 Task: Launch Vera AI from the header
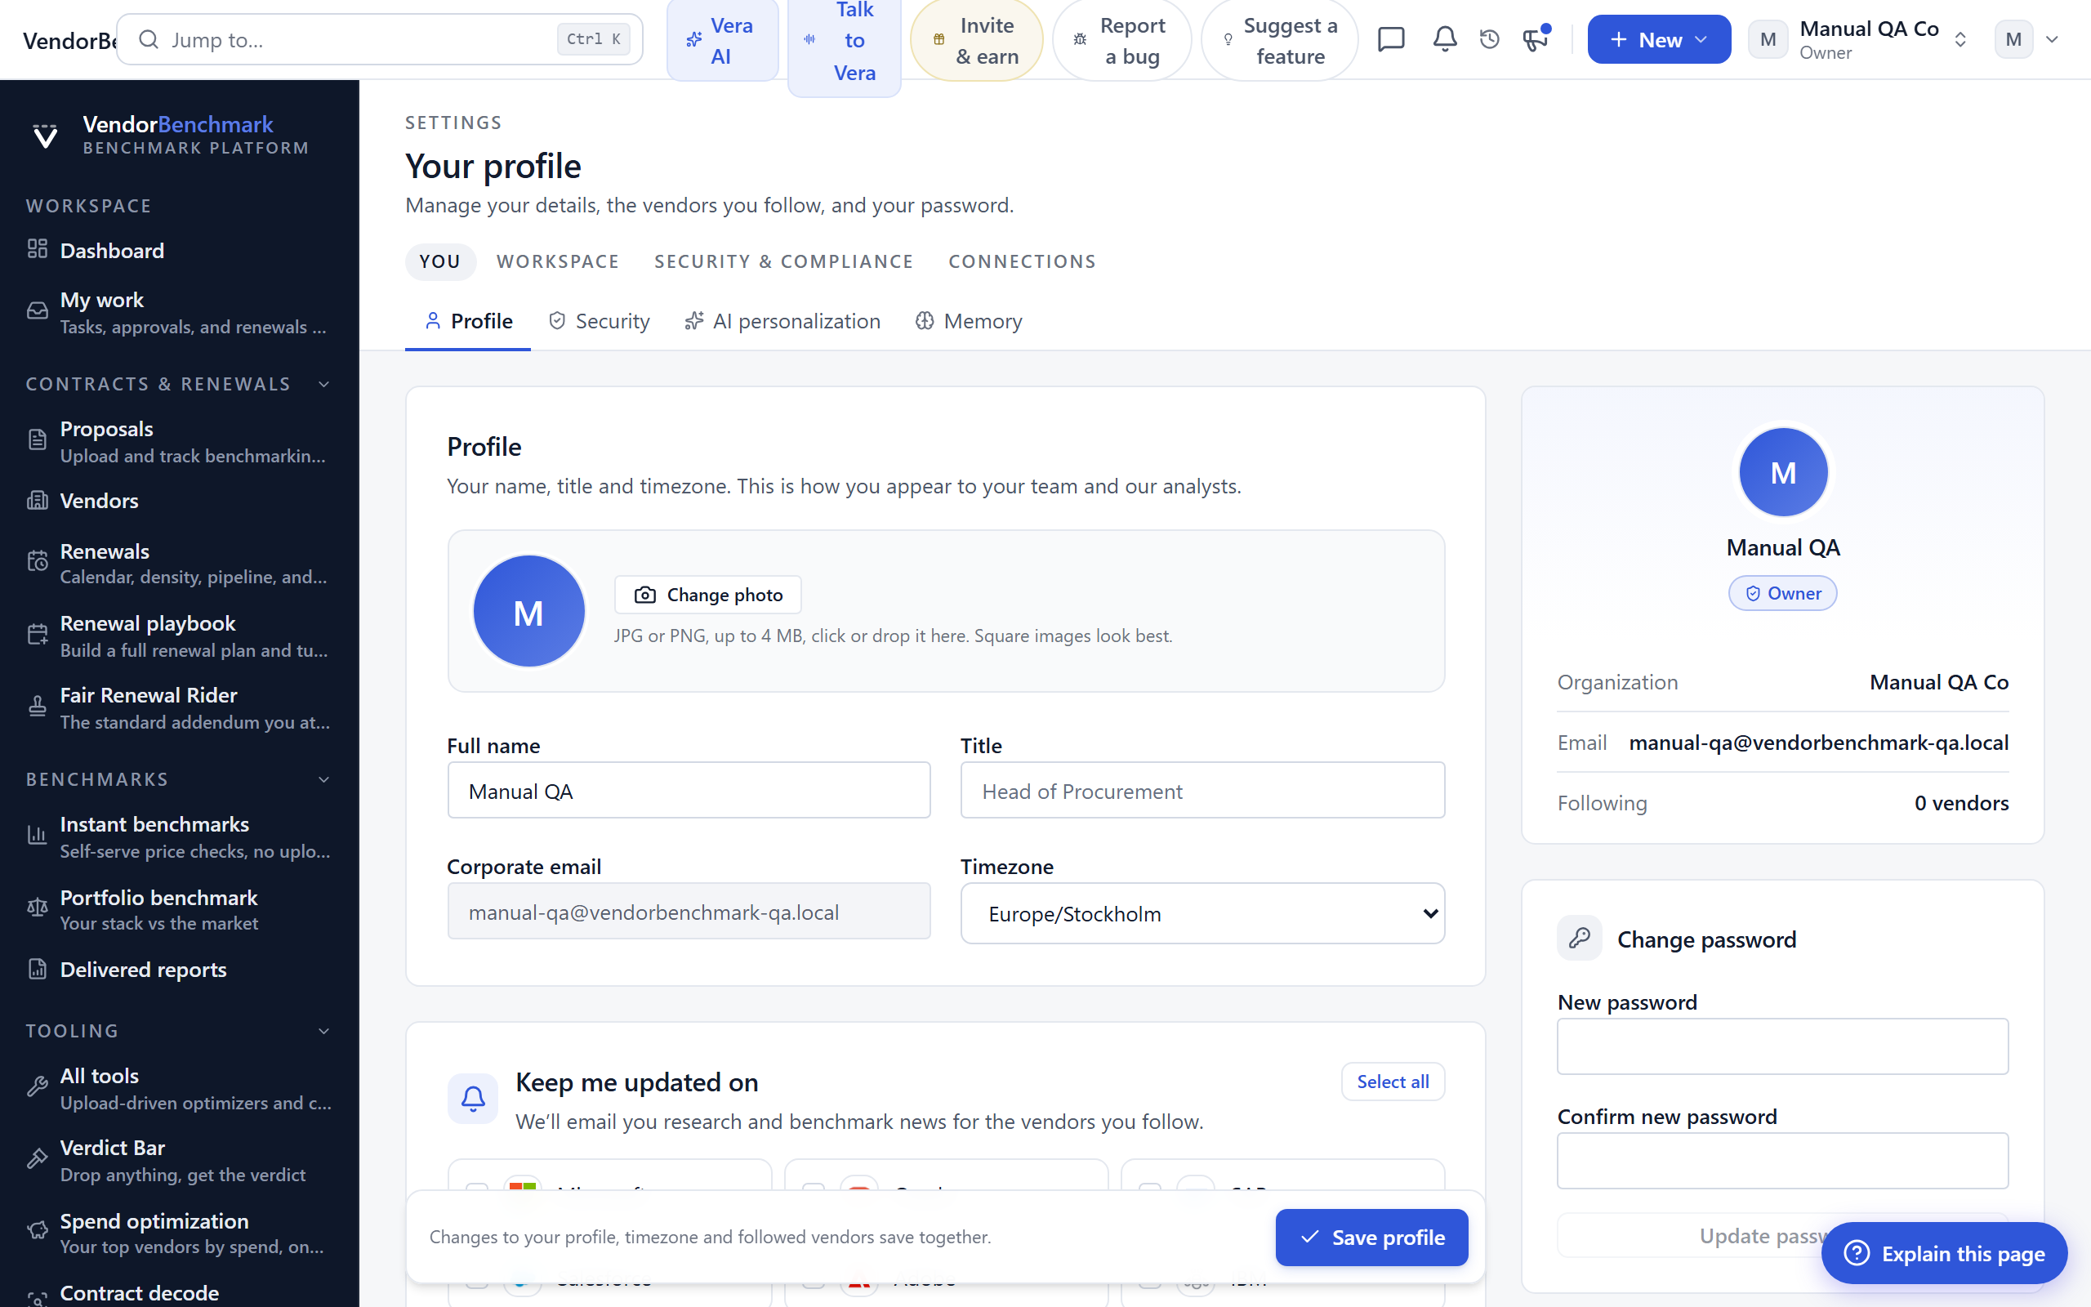(722, 41)
